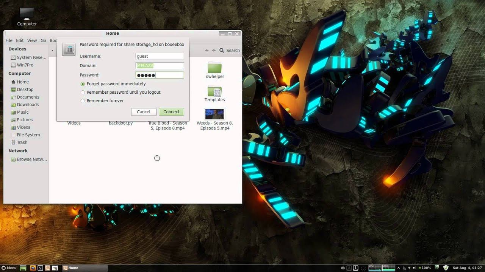This screenshot has height=272, width=485.
Task: Open the CPU monitor graph applet
Action: coord(375,268)
